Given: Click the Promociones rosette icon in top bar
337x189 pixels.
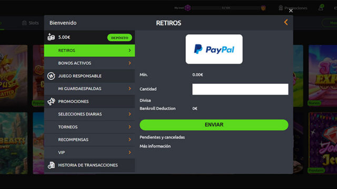Looking at the screenshot, I should pos(281,8).
